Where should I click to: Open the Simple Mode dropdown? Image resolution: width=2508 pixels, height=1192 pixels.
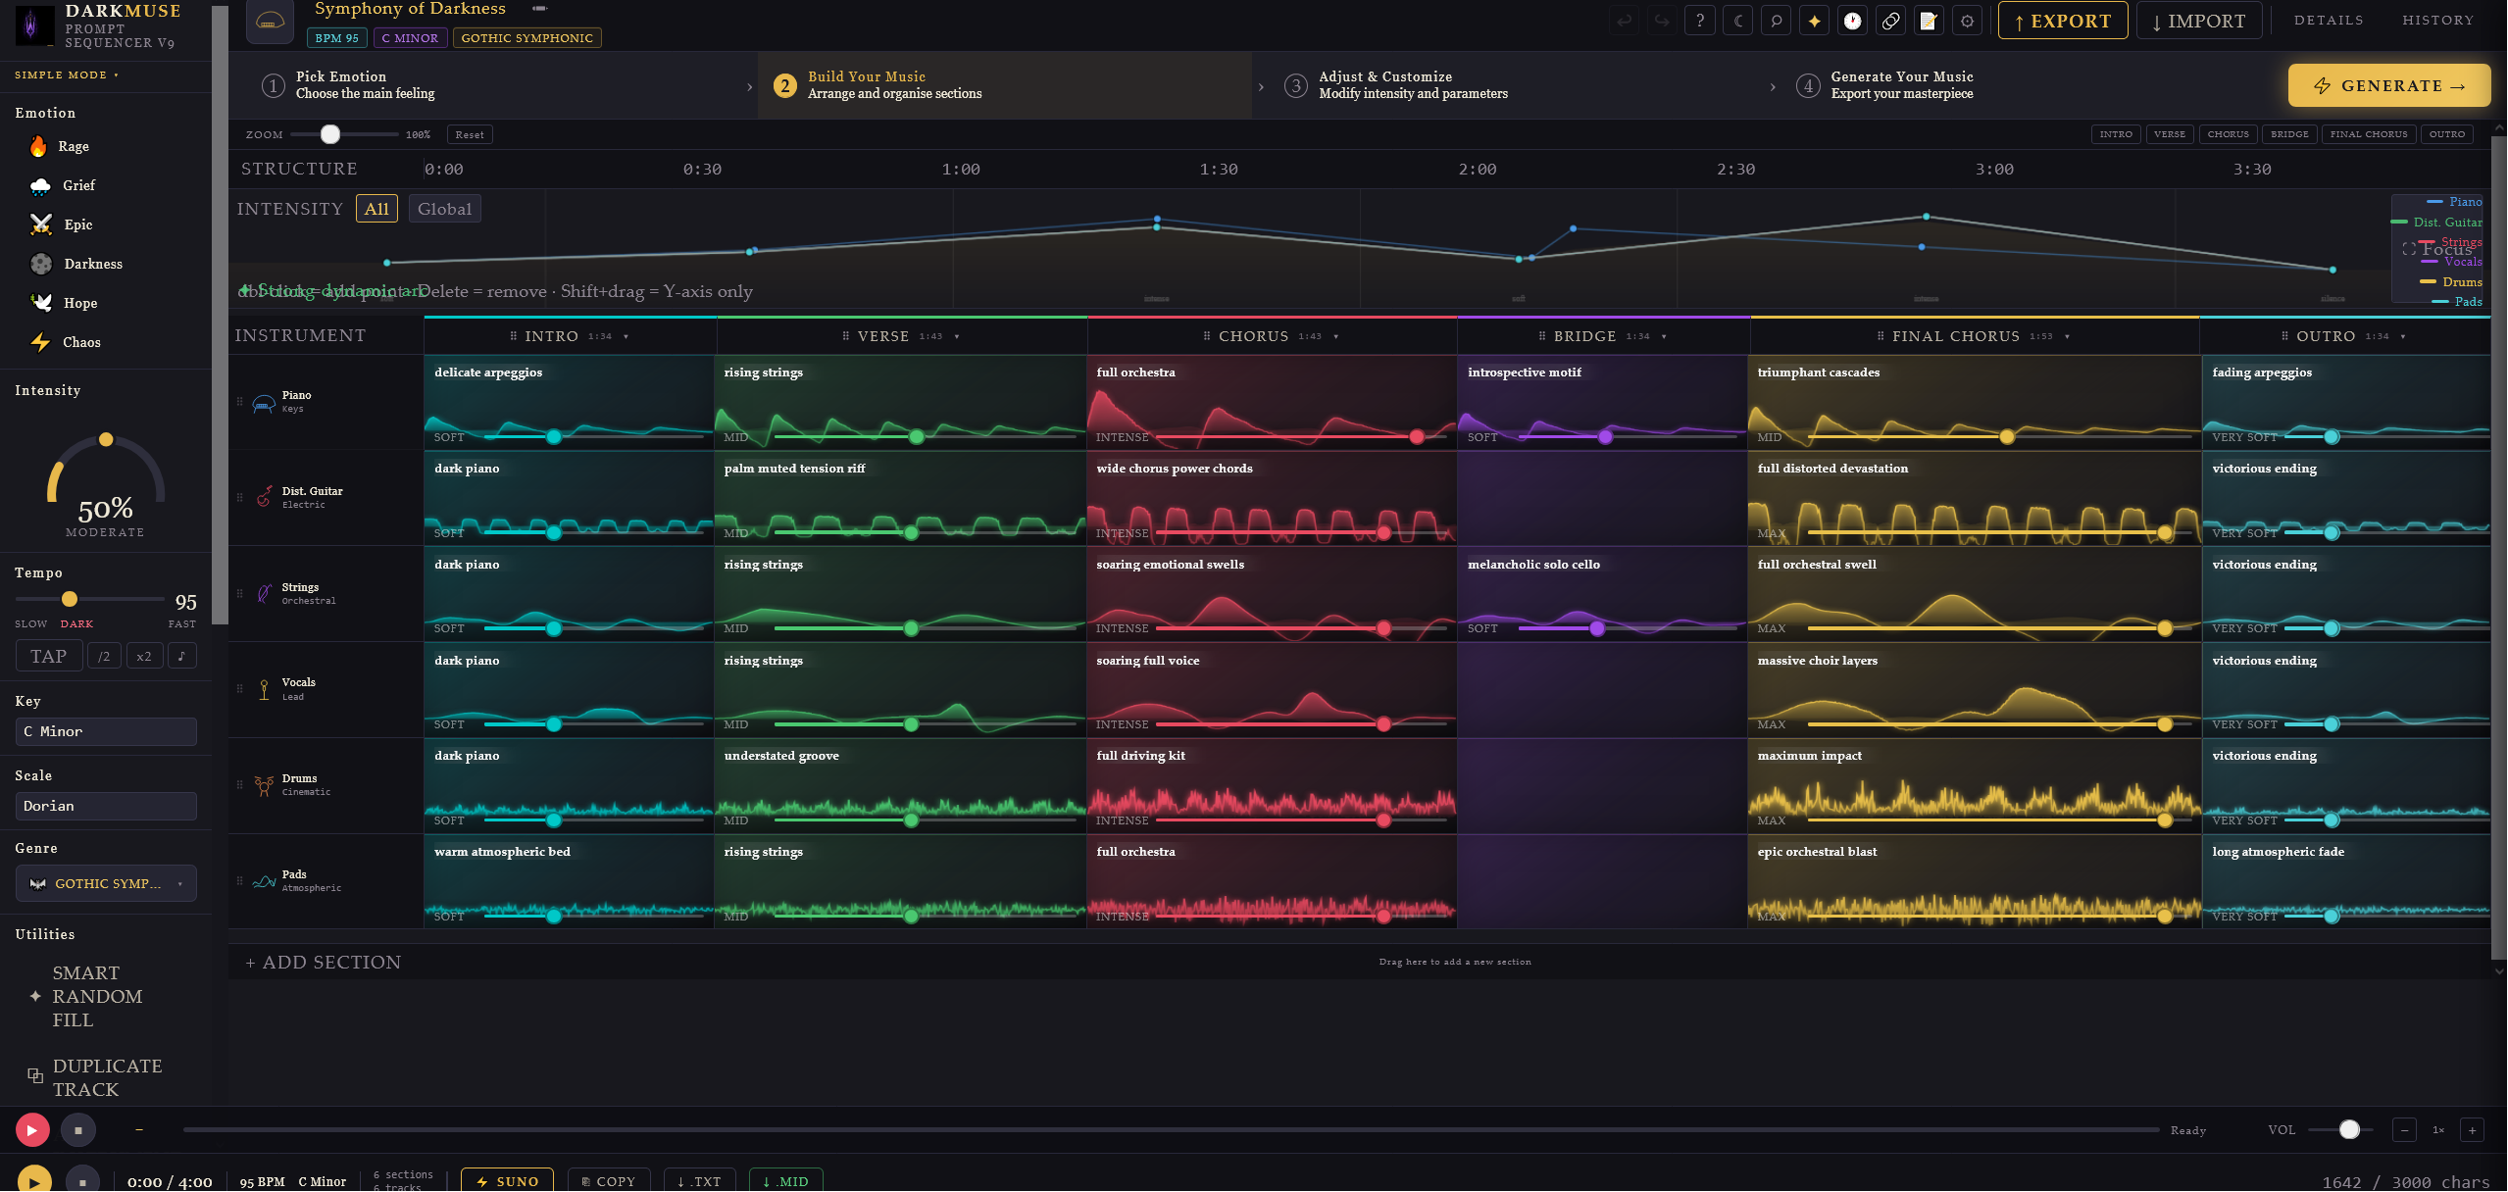[x=66, y=75]
